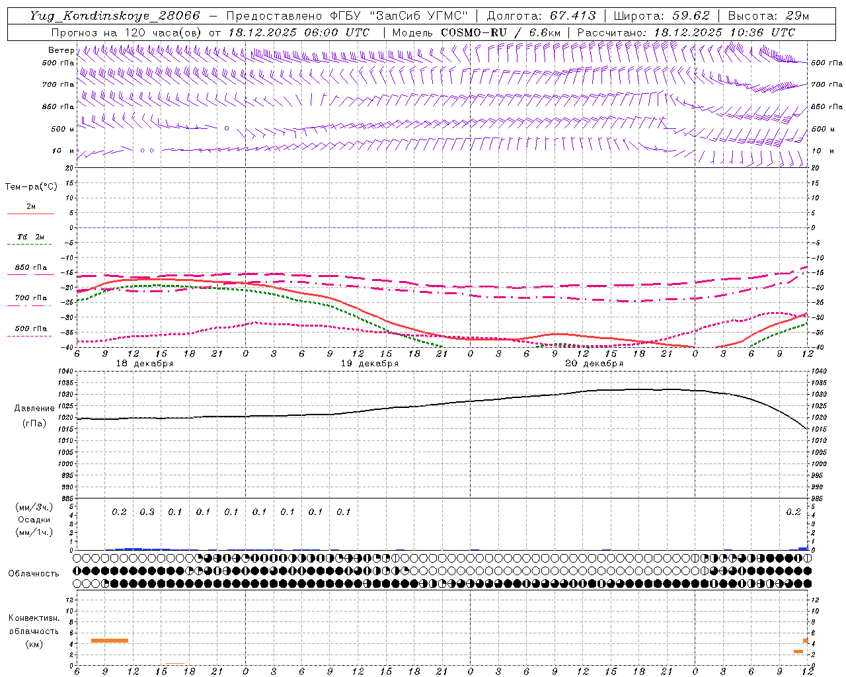The image size is (846, 677).
Task: Click the Облачность row label
Action: (34, 573)
